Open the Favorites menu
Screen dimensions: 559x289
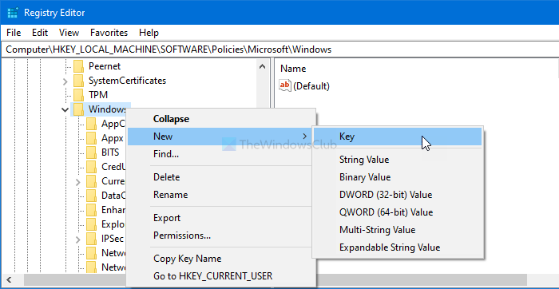click(x=109, y=33)
